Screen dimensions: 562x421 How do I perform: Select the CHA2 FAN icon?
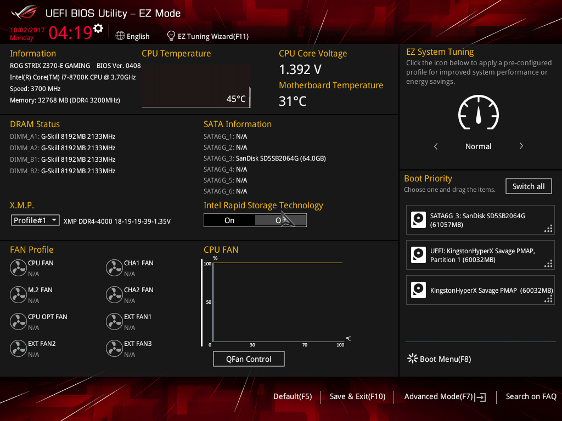114,294
